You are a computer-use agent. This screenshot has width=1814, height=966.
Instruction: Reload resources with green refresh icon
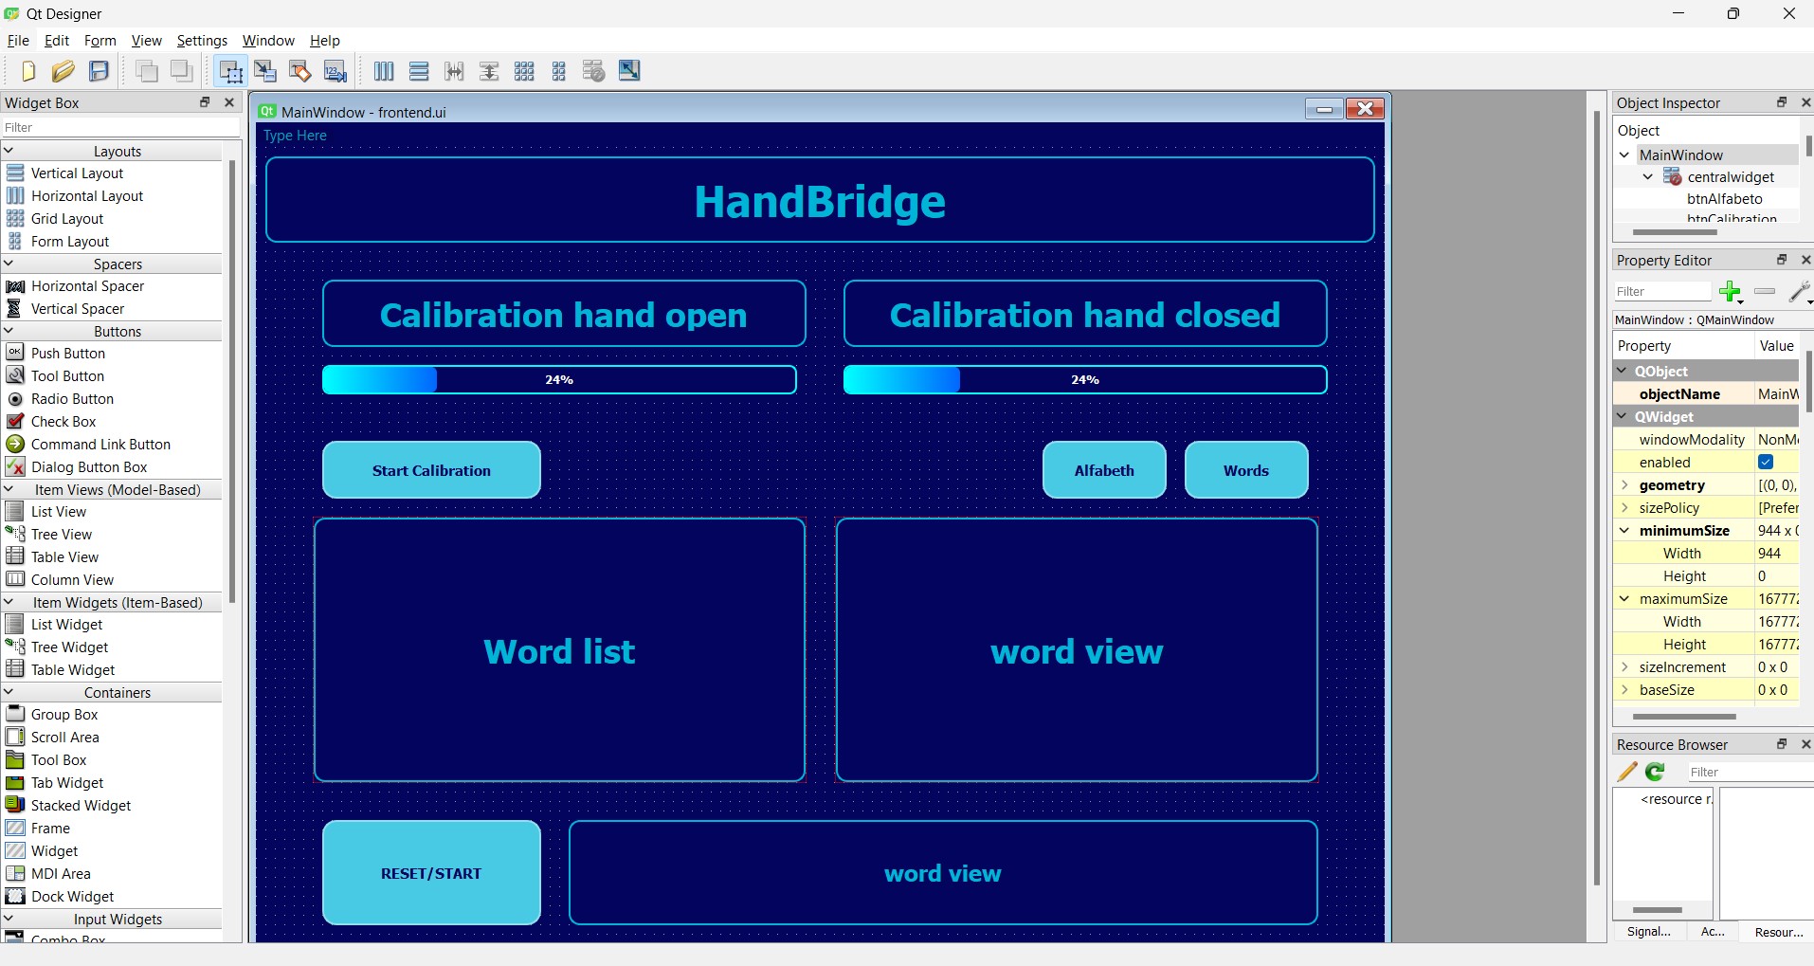tap(1656, 772)
